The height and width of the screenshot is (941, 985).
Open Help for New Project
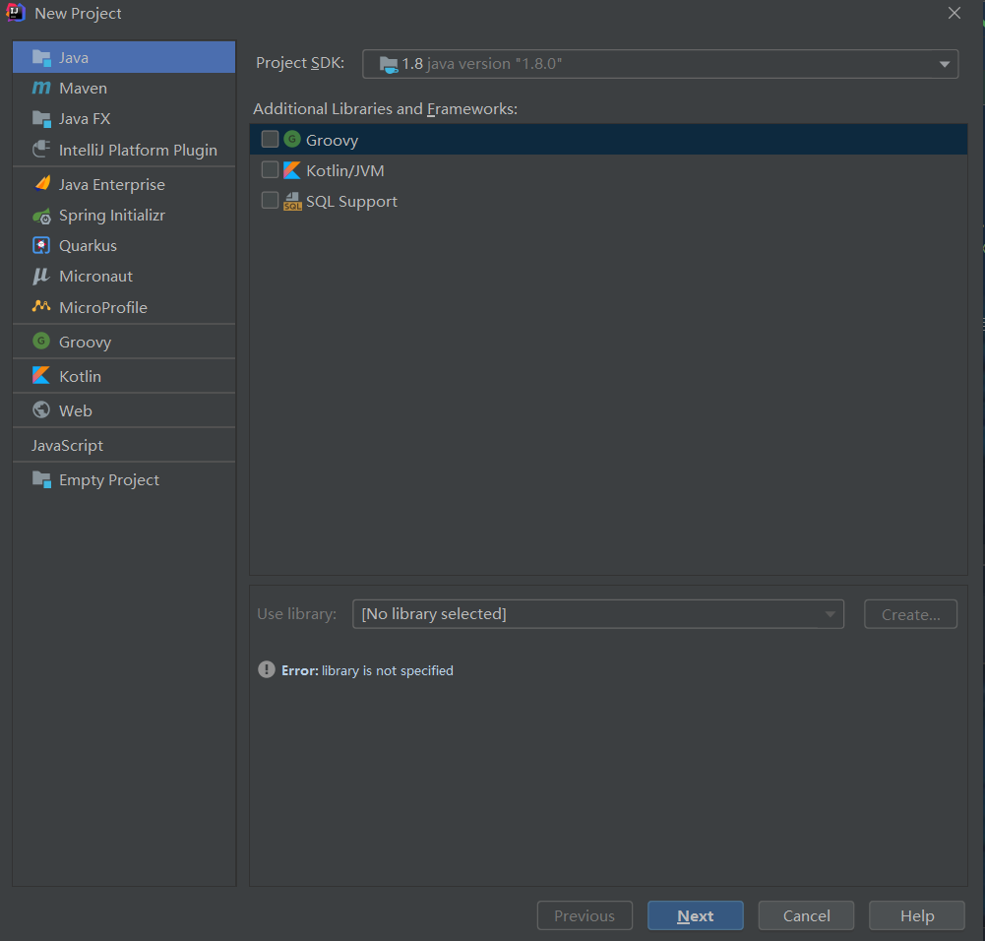(x=916, y=915)
